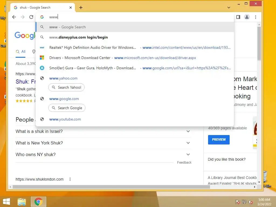Open File Explorer from the taskbar
The height and width of the screenshot is (207, 276).
click(x=22, y=202)
